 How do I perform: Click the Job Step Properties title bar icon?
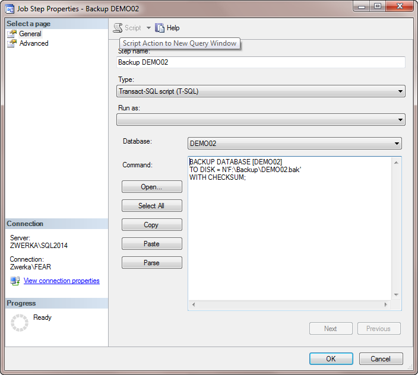pos(9,9)
